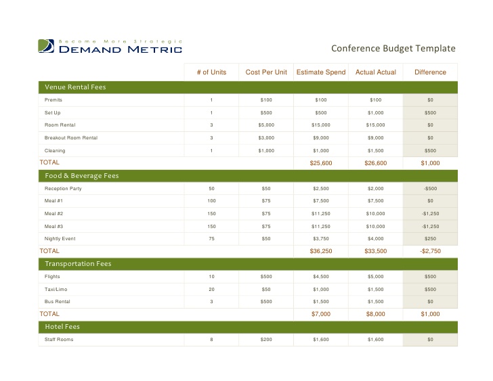Select the Demand Metric brand name text
The height and width of the screenshot is (381, 493).
pos(121,49)
